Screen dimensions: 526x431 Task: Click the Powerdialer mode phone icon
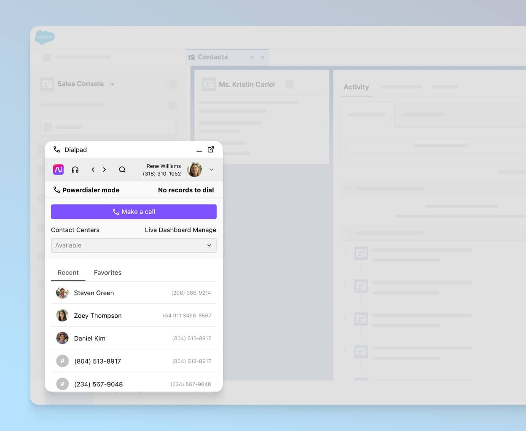[56, 189]
